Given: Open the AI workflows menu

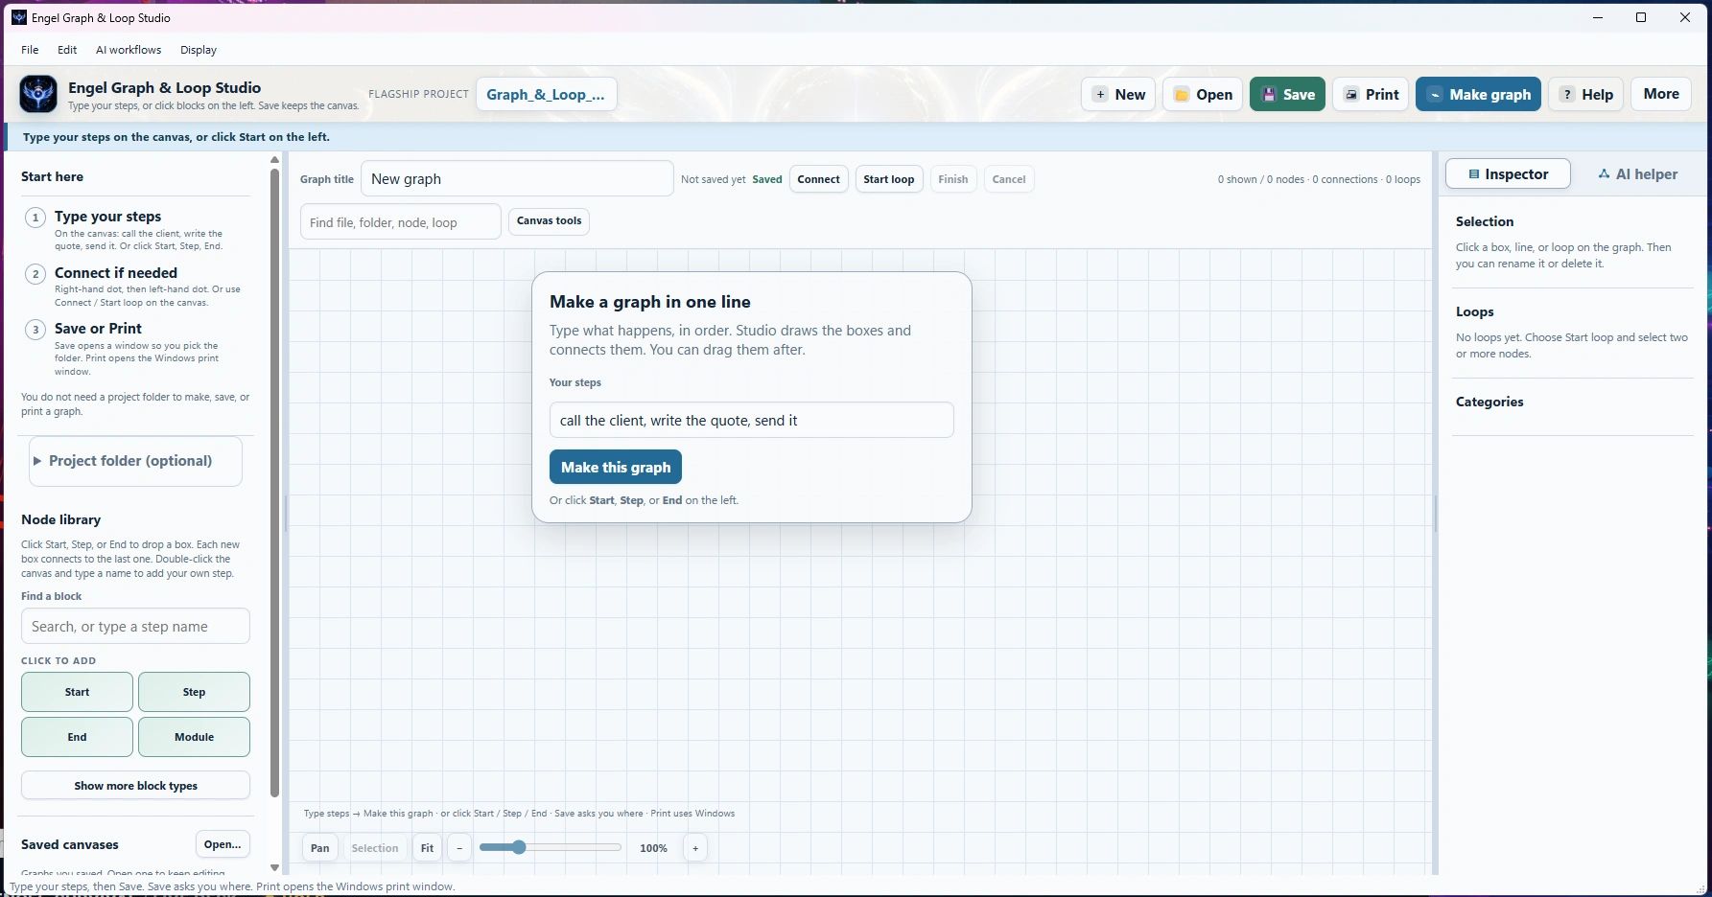Looking at the screenshot, I should coord(129,50).
